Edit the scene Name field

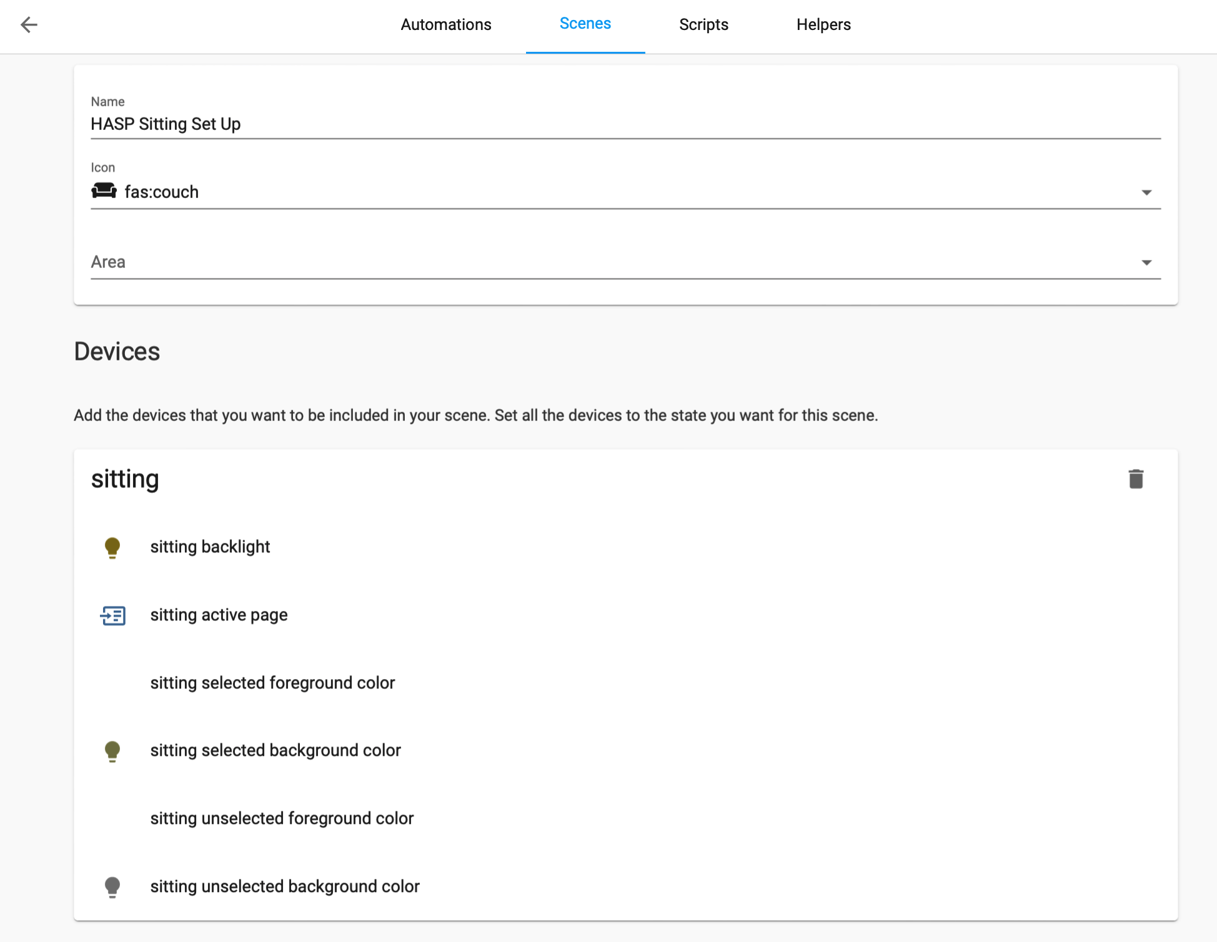point(625,124)
